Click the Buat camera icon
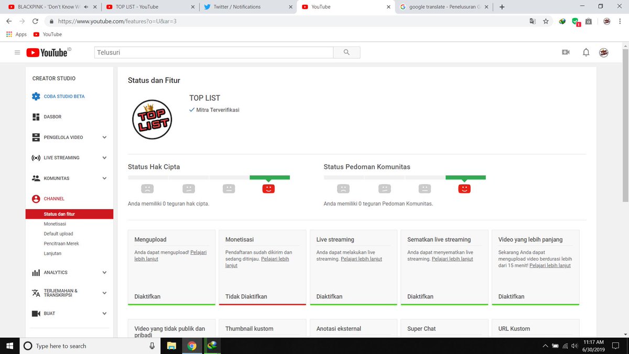629x354 pixels. click(36, 314)
